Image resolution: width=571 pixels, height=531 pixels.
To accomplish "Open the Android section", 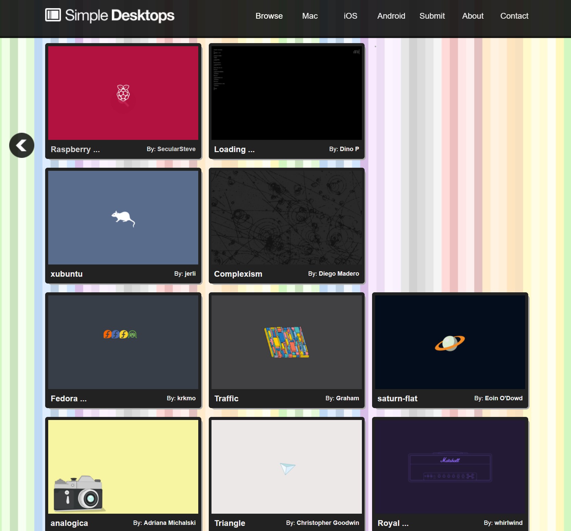I will 391,16.
